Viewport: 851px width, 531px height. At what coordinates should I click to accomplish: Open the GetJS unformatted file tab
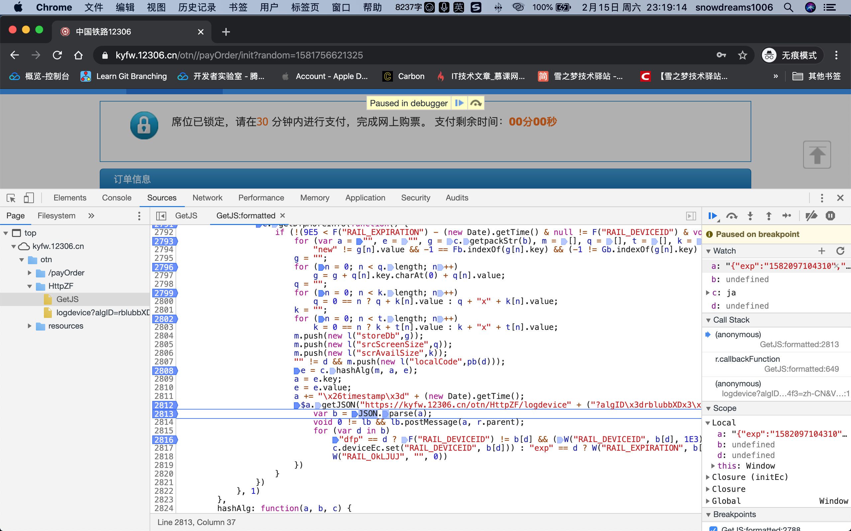(186, 215)
